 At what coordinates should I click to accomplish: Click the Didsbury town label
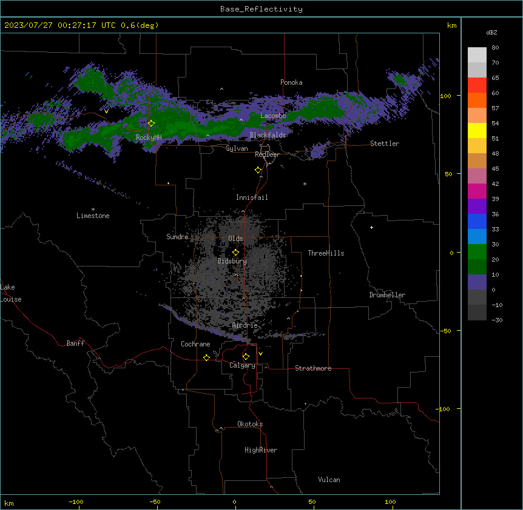[232, 261]
